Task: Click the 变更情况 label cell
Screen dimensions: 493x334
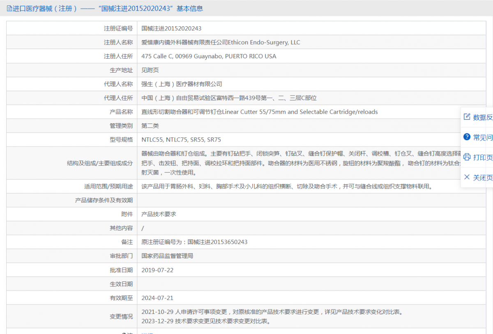Action: point(72,317)
